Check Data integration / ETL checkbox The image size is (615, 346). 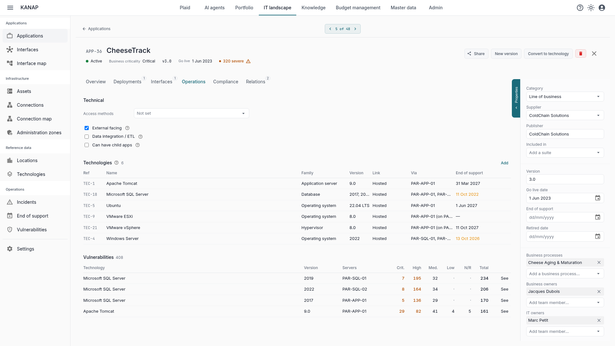tap(86, 136)
